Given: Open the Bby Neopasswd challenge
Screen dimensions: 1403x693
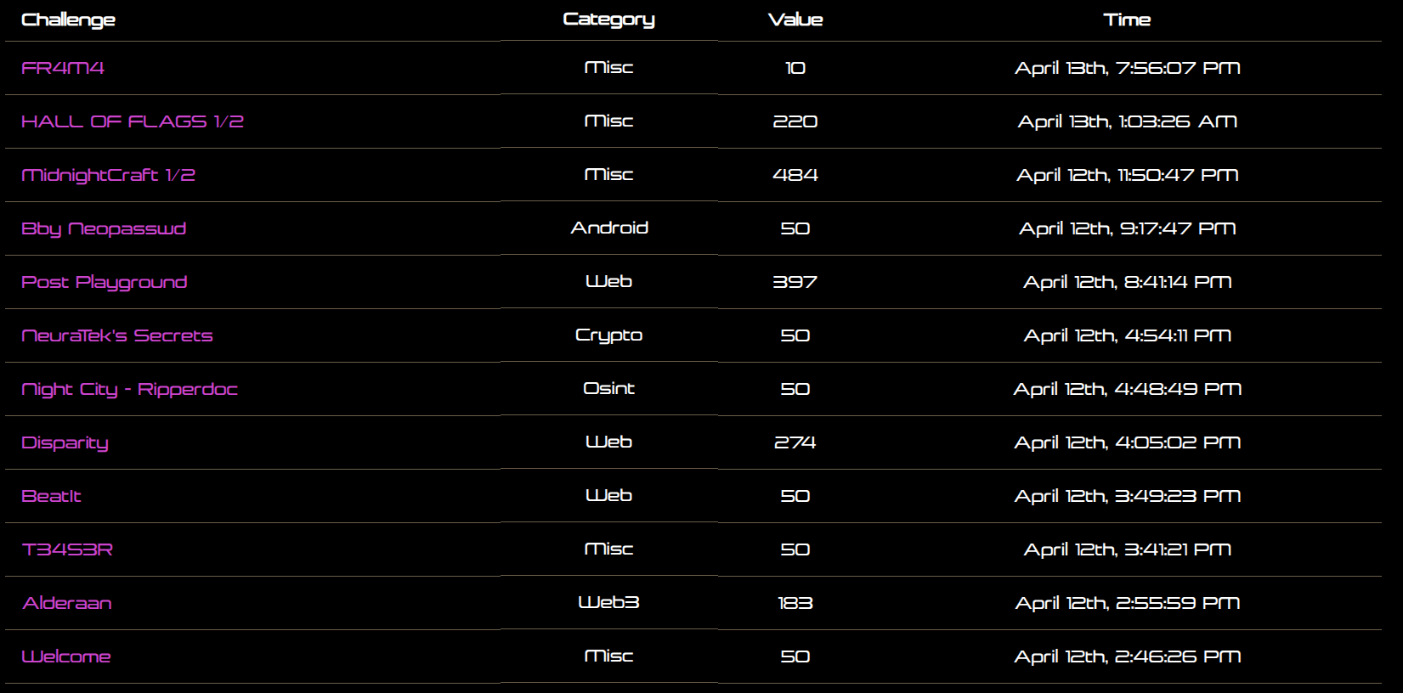Looking at the screenshot, I should click(104, 228).
